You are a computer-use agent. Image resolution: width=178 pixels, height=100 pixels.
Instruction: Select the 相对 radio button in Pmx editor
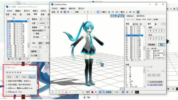(34, 37)
